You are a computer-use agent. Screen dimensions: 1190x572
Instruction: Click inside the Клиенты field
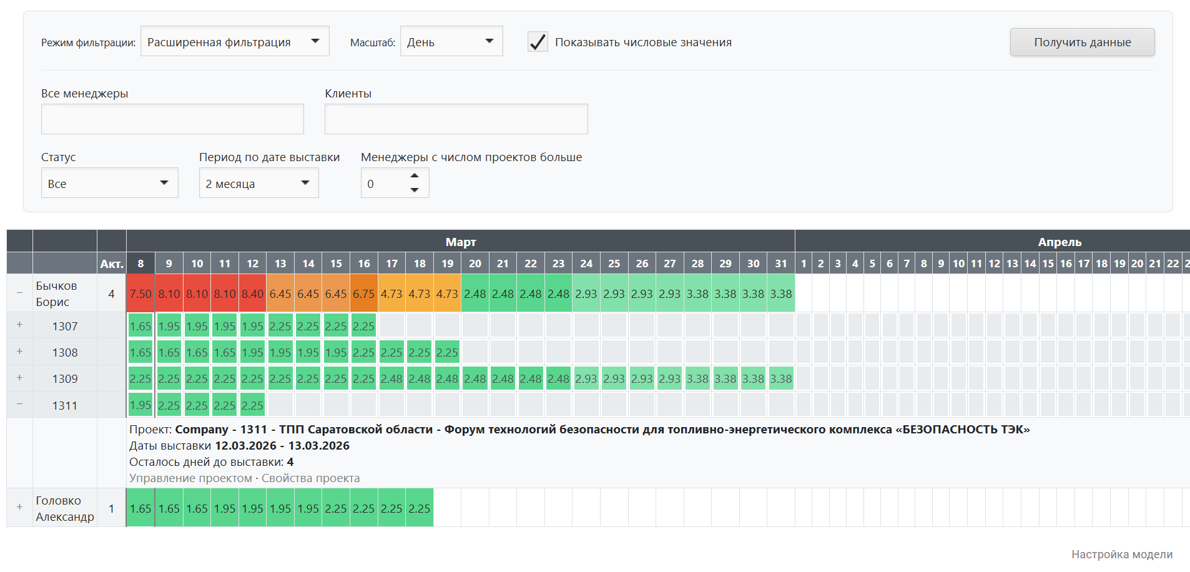point(456,119)
